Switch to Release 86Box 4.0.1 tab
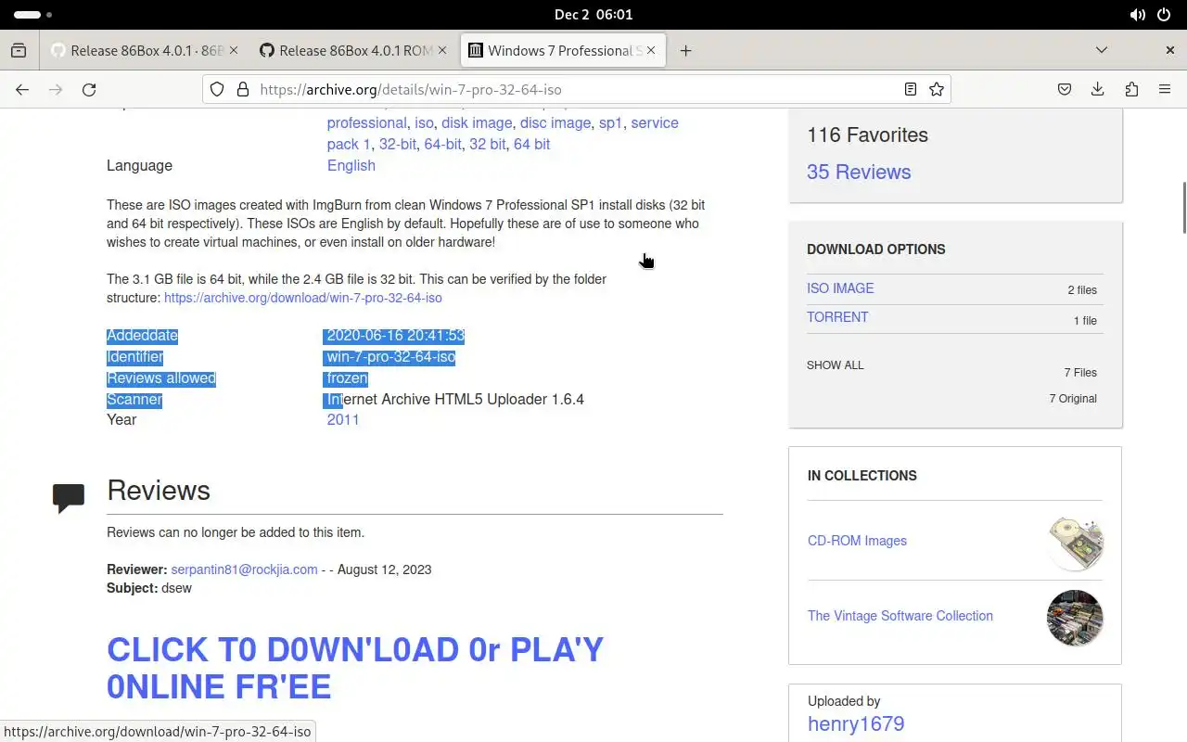Image resolution: width=1187 pixels, height=742 pixels. tap(144, 50)
